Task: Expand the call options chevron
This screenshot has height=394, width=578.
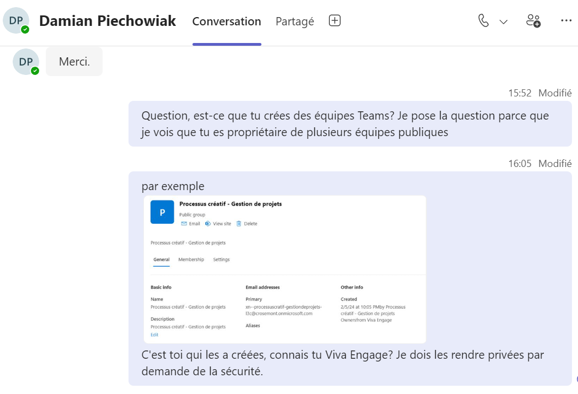Action: point(503,21)
